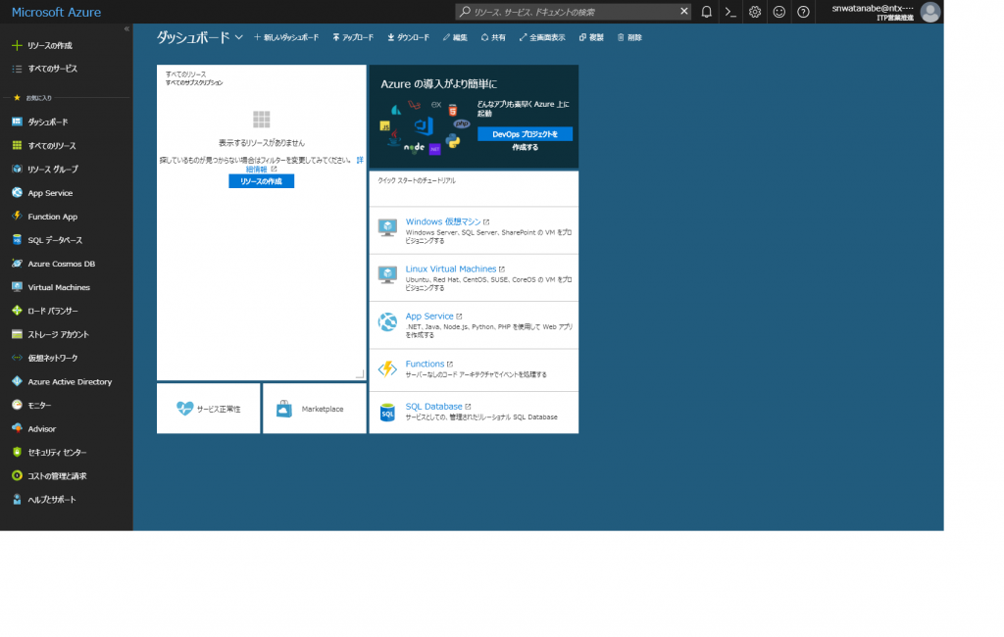This screenshot has width=1004, height=637.
Task: Open the notifications bell
Action: click(709, 12)
